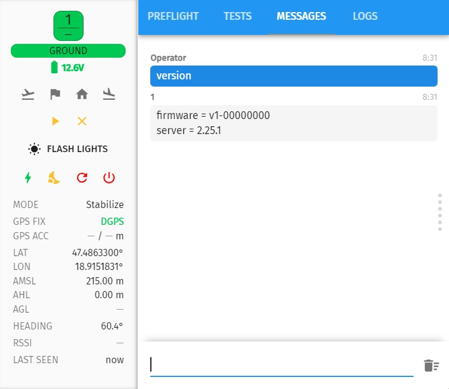Click the red circular reboot icon
The image size is (449, 389).
click(x=82, y=177)
